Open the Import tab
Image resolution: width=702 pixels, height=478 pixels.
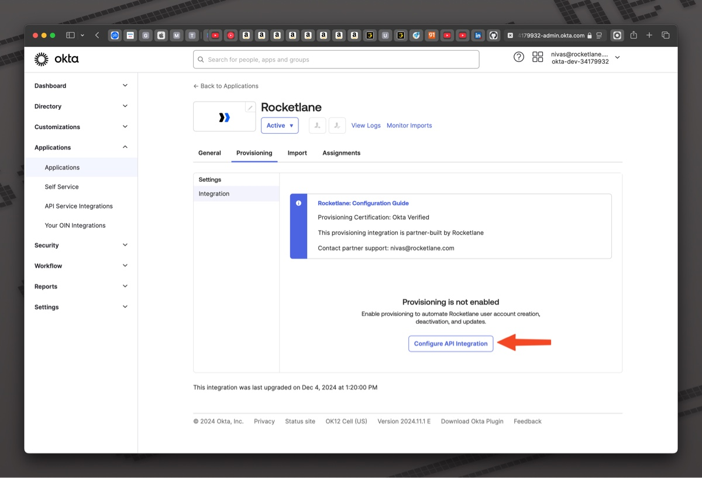click(x=297, y=153)
